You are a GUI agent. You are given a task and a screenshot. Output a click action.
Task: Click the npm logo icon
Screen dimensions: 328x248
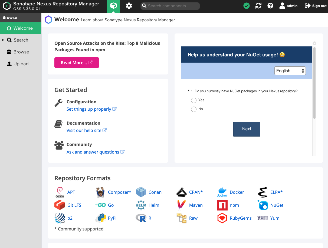coord(222,205)
